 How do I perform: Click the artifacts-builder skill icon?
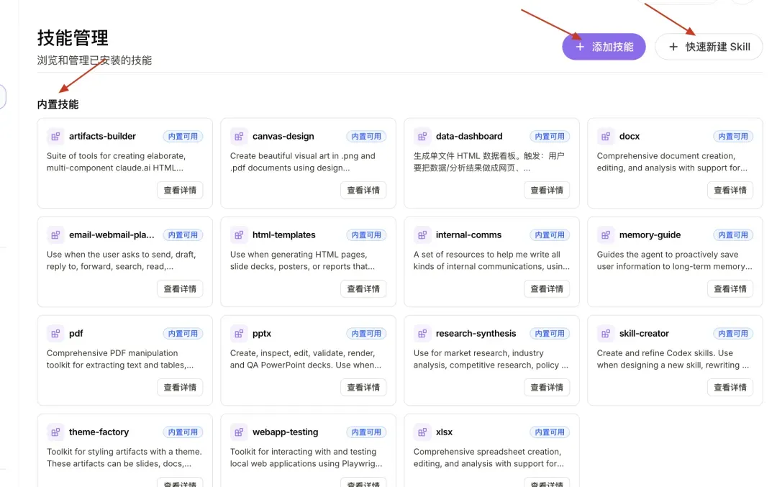click(x=55, y=136)
